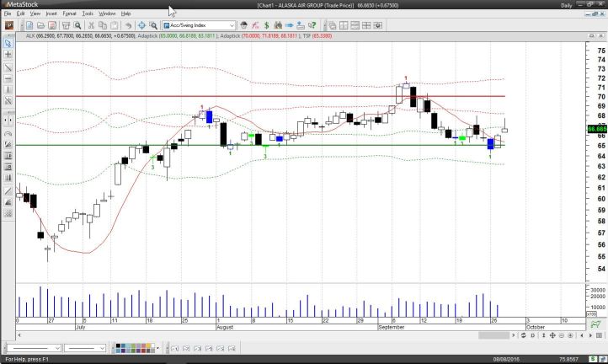Click the Expert Advisor hat icon
The width and height of the screenshot is (608, 364).
point(243,25)
